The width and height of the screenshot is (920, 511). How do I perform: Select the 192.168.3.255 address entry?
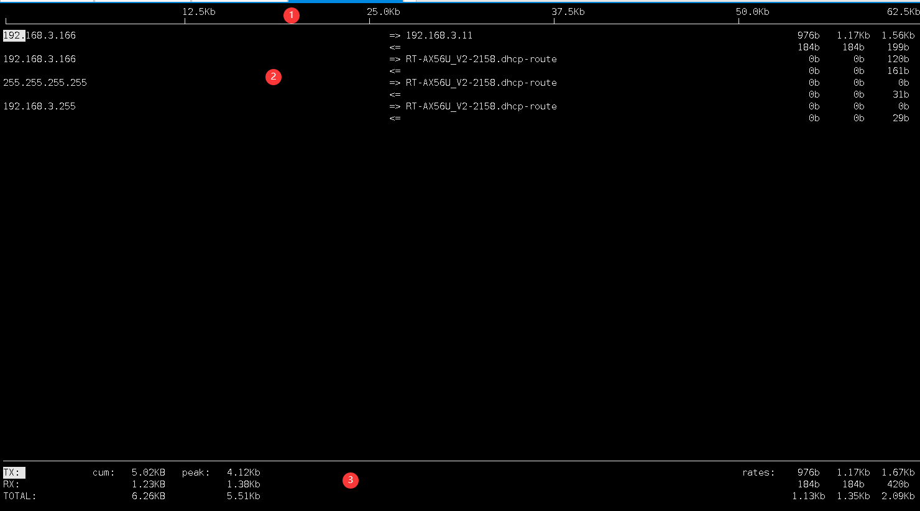point(39,106)
